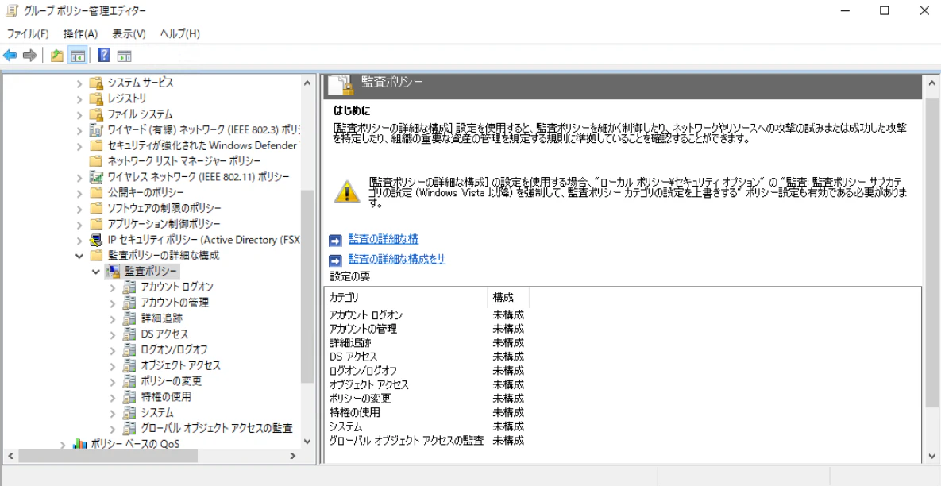Screen dimensions: 941x486
Task: Toggle the action pane toolbar icon
Action: [x=124, y=56]
